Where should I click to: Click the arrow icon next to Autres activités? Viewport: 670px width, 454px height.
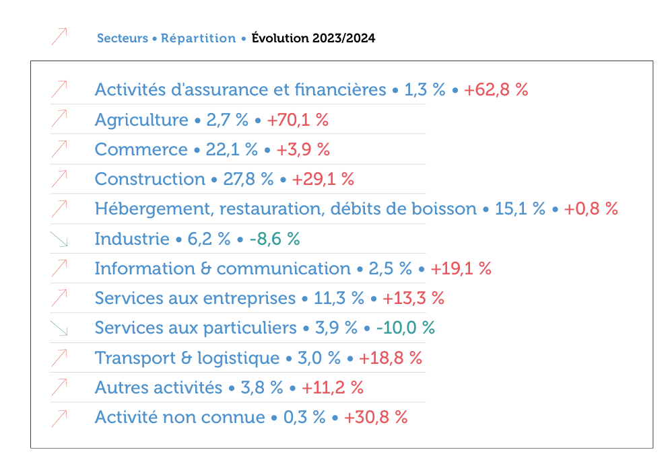click(x=59, y=387)
